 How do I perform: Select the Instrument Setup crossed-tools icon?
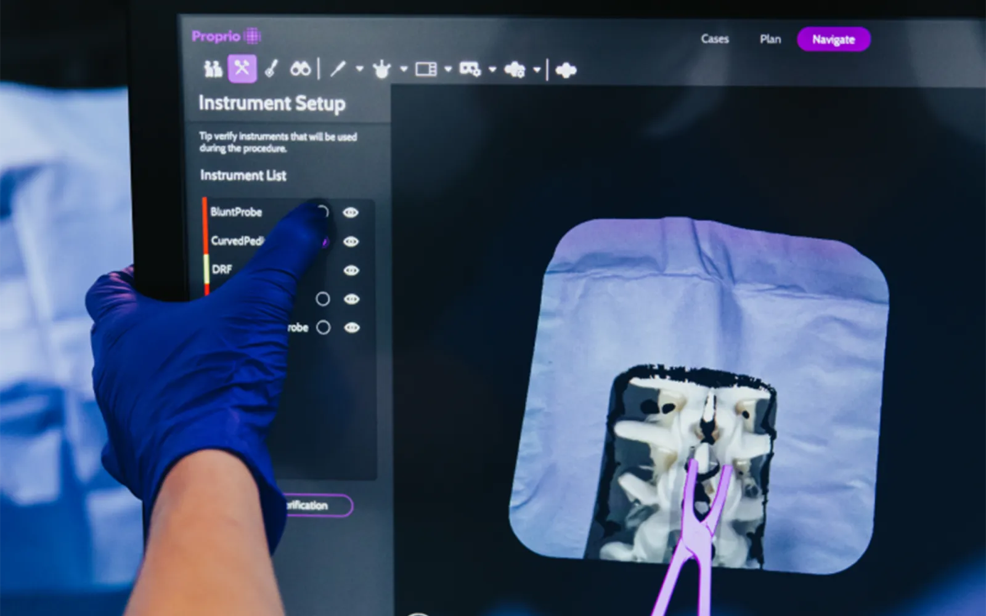click(242, 68)
